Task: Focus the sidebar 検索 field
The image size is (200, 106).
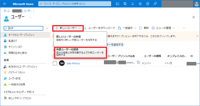Action: pyautogui.click(x=24, y=28)
